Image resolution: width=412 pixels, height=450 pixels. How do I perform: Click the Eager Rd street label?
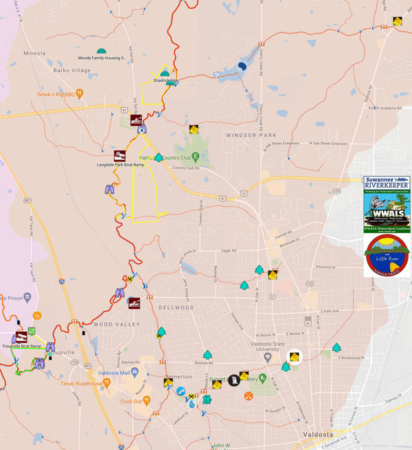point(229,251)
